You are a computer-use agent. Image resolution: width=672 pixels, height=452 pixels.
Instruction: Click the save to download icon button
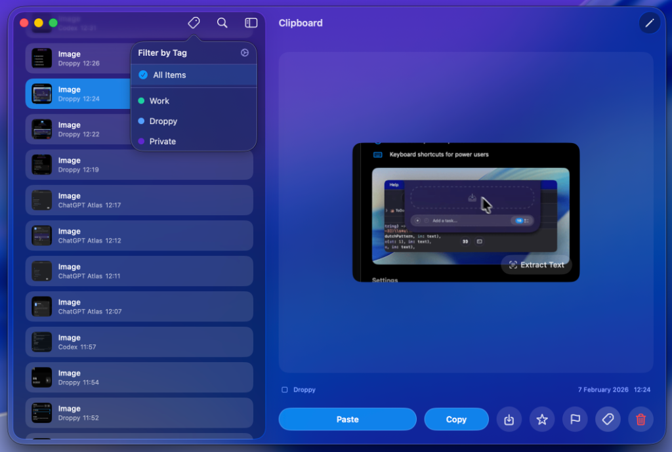coord(509,419)
